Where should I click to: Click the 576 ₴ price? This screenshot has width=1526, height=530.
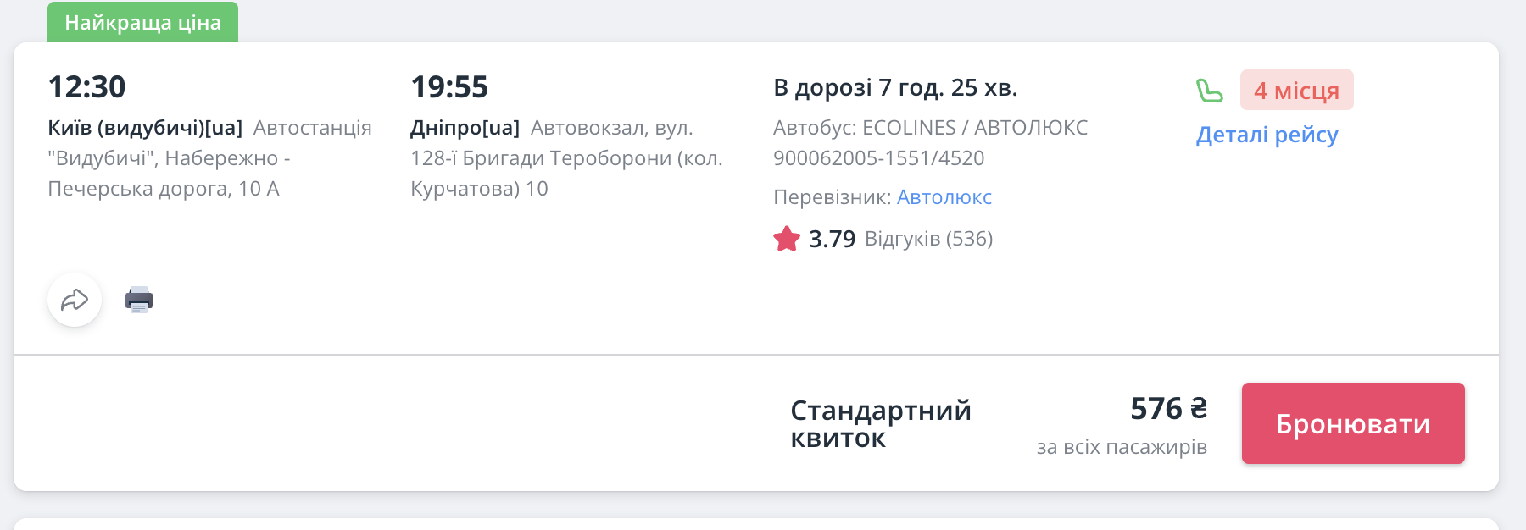[1168, 409]
